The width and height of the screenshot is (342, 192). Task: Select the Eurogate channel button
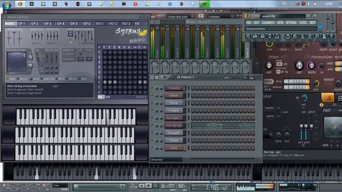click(x=174, y=133)
